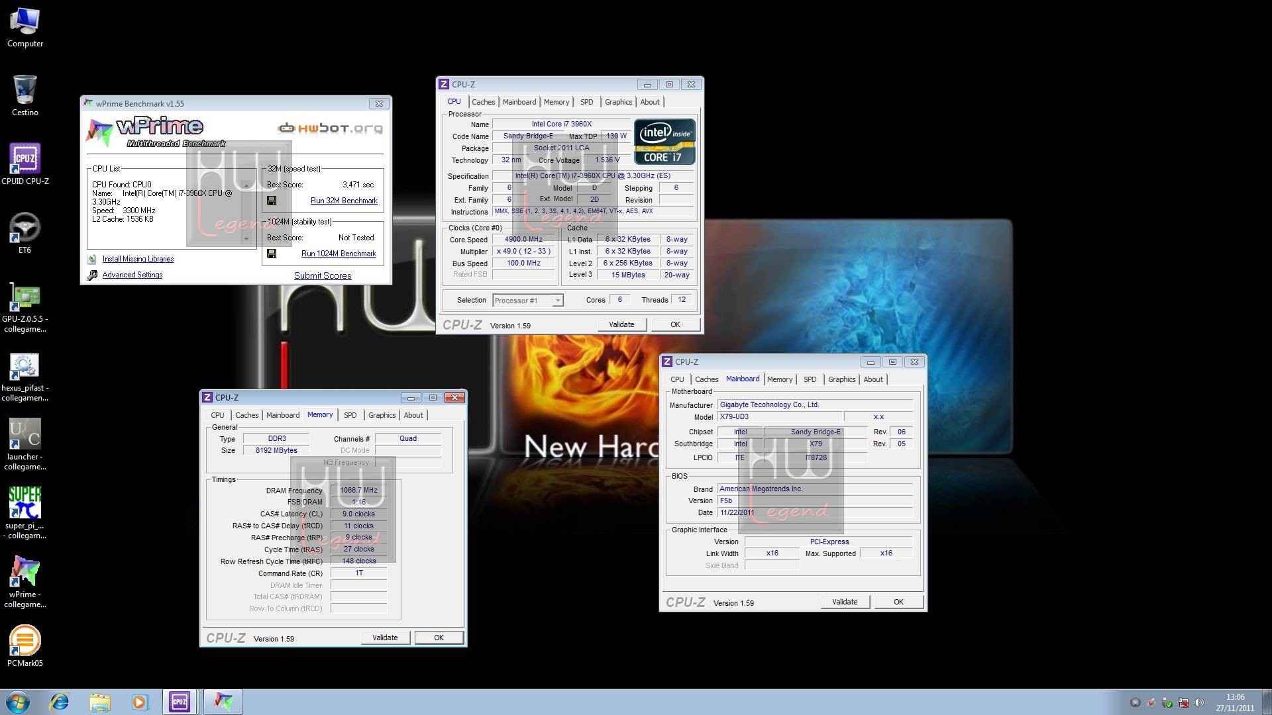This screenshot has width=1272, height=715.
Task: Click OK in the top CPU-Z window
Action: [x=675, y=324]
